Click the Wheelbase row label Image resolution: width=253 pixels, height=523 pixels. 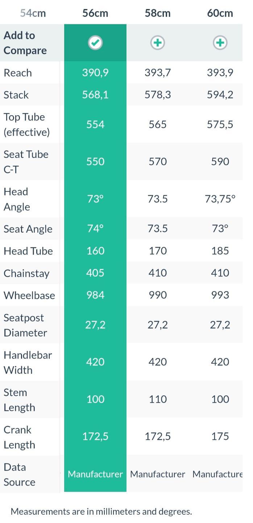tap(29, 295)
